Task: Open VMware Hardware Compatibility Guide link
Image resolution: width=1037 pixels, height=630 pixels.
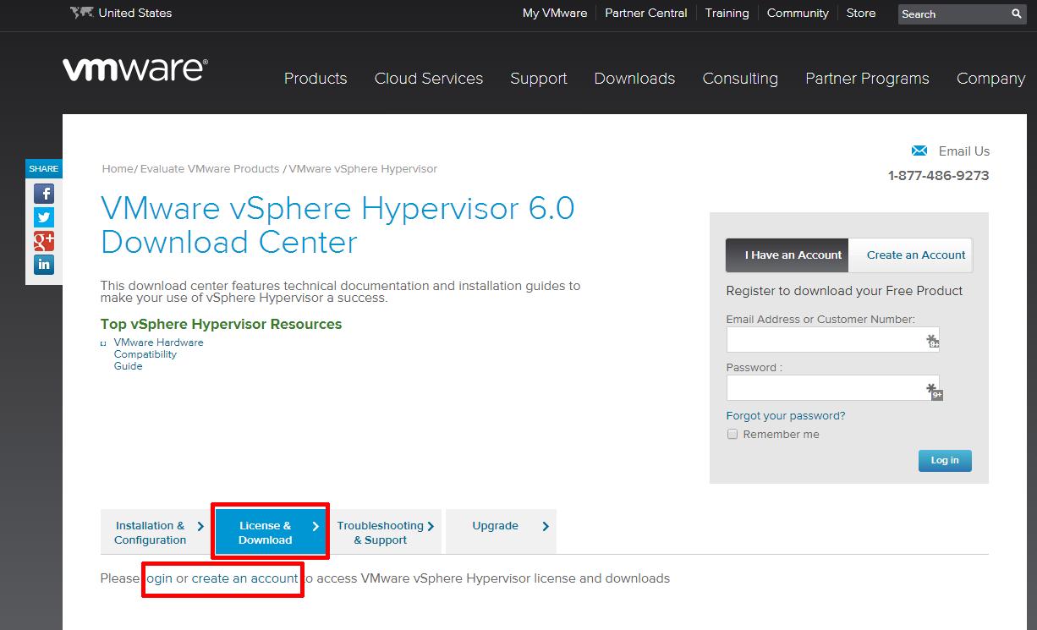Action: pyautogui.click(x=159, y=354)
